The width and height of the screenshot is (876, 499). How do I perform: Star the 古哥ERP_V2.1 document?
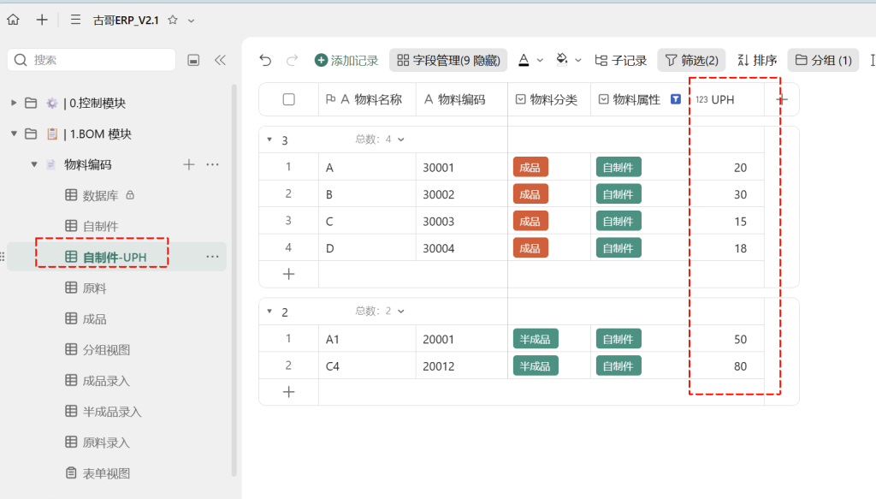(x=173, y=21)
